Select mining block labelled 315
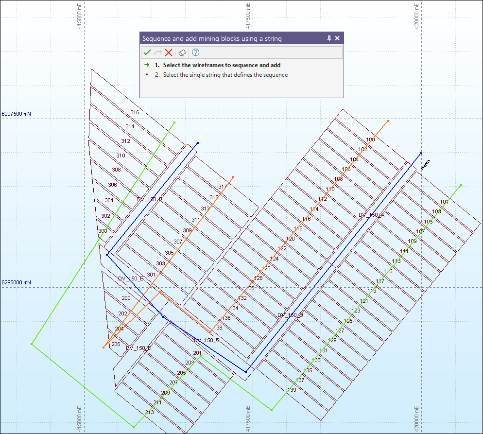 (x=214, y=197)
